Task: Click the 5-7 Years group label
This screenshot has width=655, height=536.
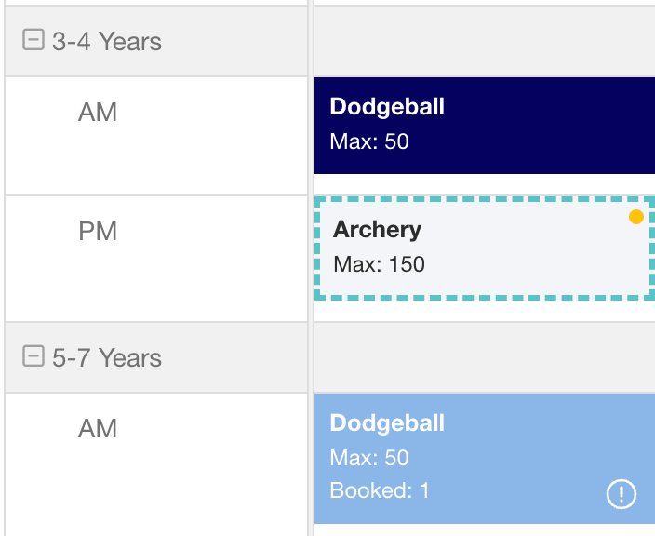Action: click(x=107, y=357)
